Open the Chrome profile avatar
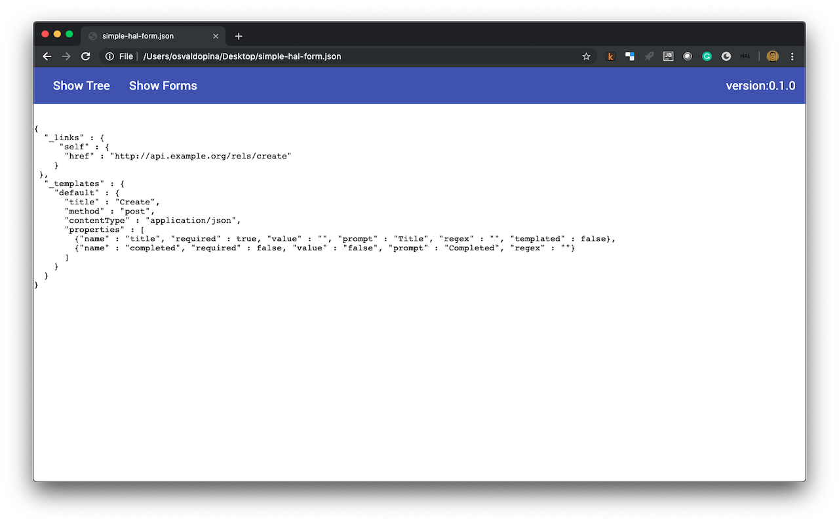Image resolution: width=839 pixels, height=524 pixels. tap(772, 56)
